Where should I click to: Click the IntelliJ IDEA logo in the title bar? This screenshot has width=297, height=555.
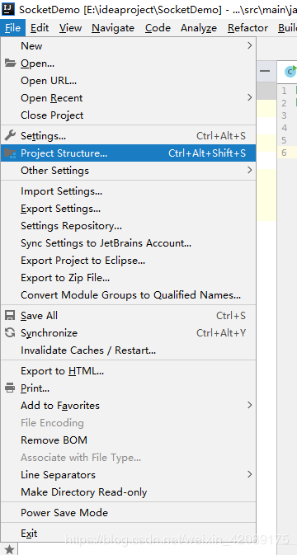point(7,7)
